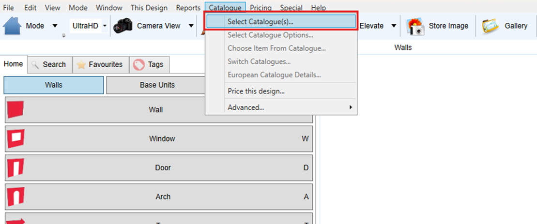
Task: Click the Base Units category button
Action: (157, 85)
